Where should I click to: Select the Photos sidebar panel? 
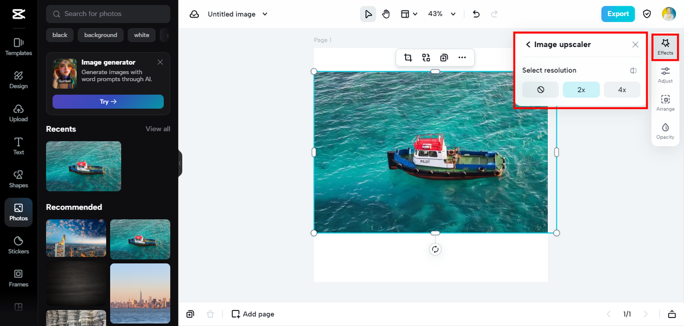(x=19, y=212)
